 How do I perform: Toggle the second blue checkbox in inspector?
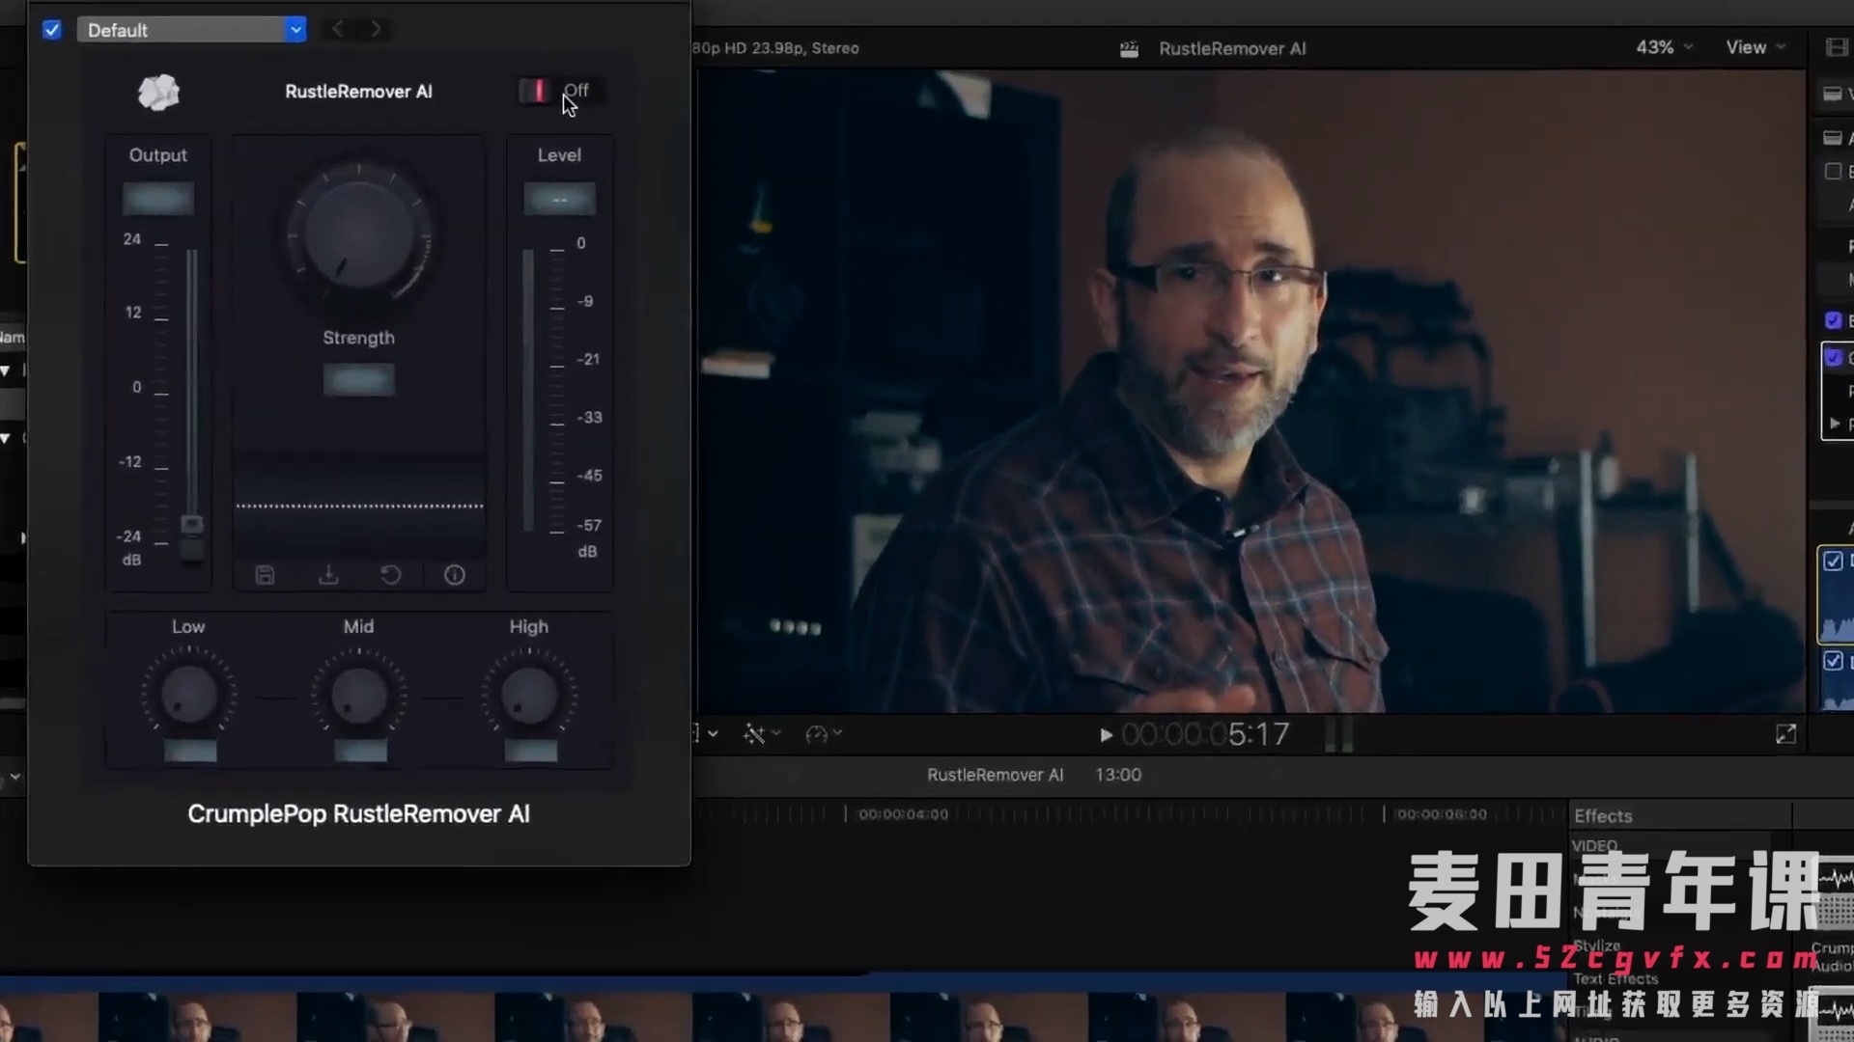pyautogui.click(x=1833, y=358)
